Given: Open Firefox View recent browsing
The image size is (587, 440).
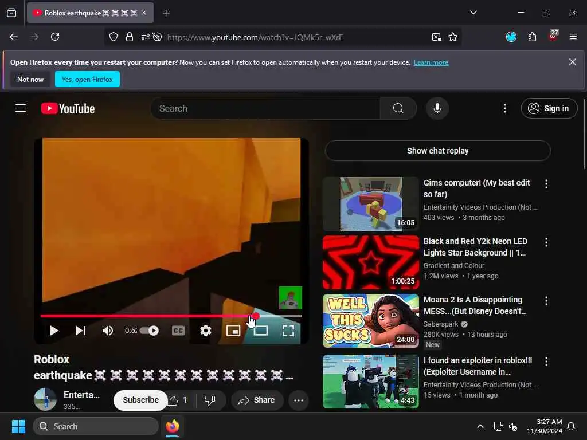Looking at the screenshot, I should point(11,13).
